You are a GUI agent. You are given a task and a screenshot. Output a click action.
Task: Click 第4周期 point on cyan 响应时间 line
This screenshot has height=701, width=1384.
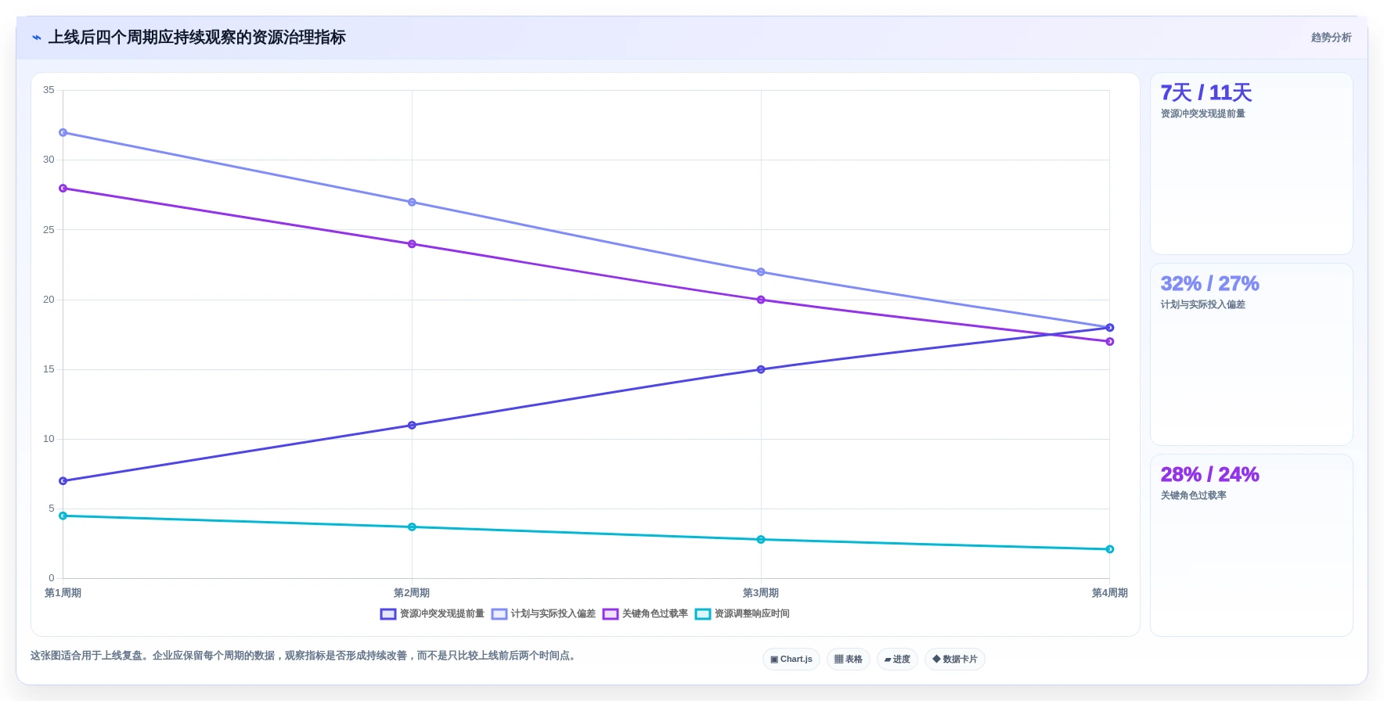point(1109,549)
